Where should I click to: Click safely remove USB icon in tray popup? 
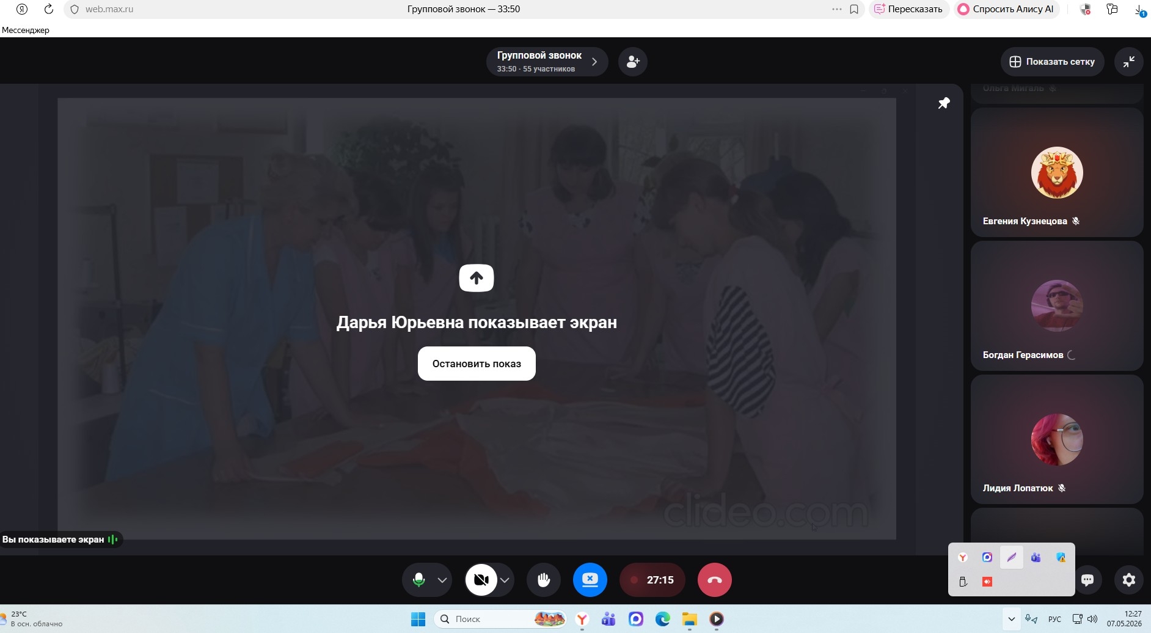[x=963, y=582]
